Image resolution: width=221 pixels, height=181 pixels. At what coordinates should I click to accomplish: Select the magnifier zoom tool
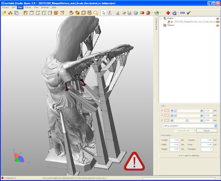pyautogui.click(x=96, y=13)
